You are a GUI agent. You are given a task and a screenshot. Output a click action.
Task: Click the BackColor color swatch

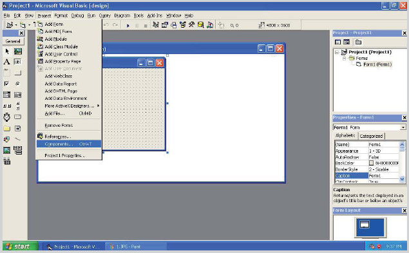371,163
